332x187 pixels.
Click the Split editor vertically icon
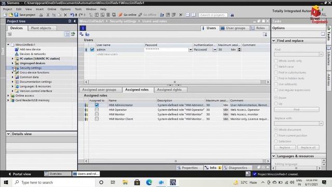tap(193, 15)
